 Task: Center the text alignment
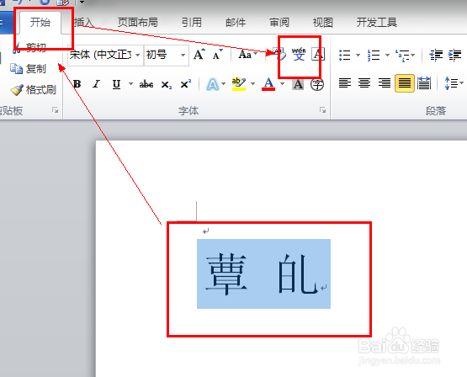[364, 83]
